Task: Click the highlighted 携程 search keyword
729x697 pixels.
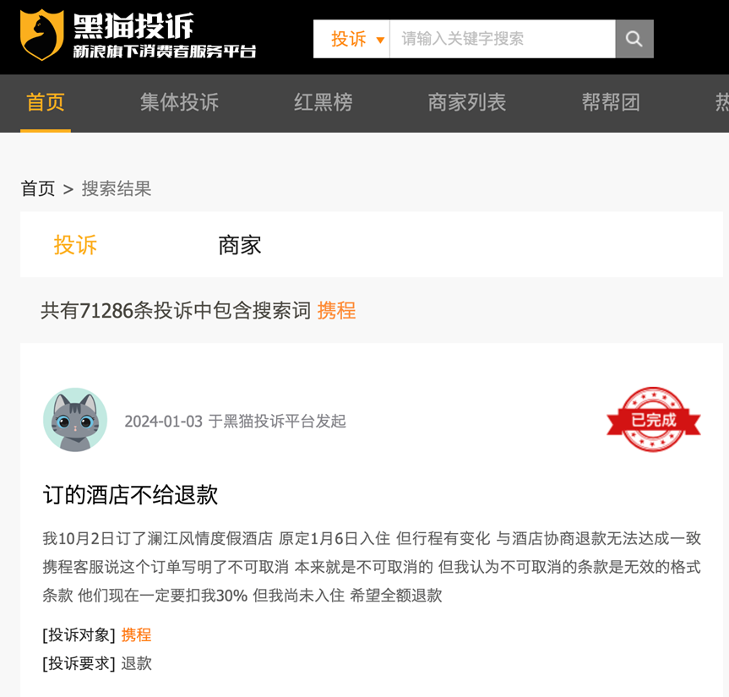Action: 336,311
